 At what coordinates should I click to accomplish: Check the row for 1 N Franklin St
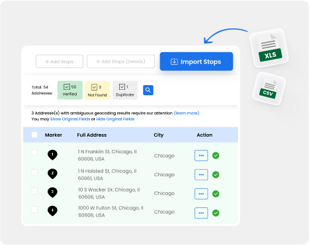pyautogui.click(x=34, y=152)
